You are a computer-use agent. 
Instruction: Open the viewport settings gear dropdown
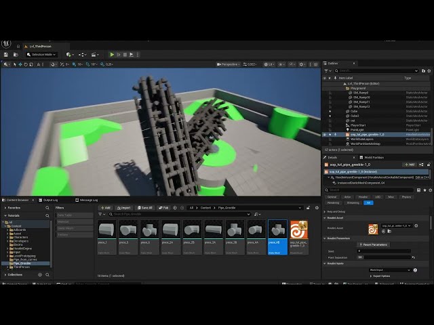tap(302, 64)
